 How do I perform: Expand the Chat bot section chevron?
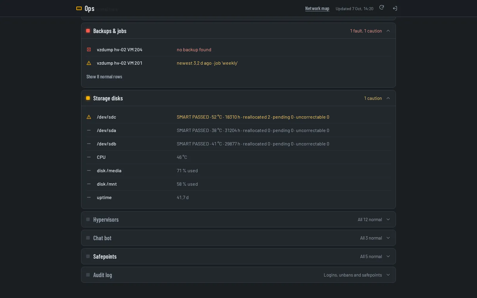388,238
